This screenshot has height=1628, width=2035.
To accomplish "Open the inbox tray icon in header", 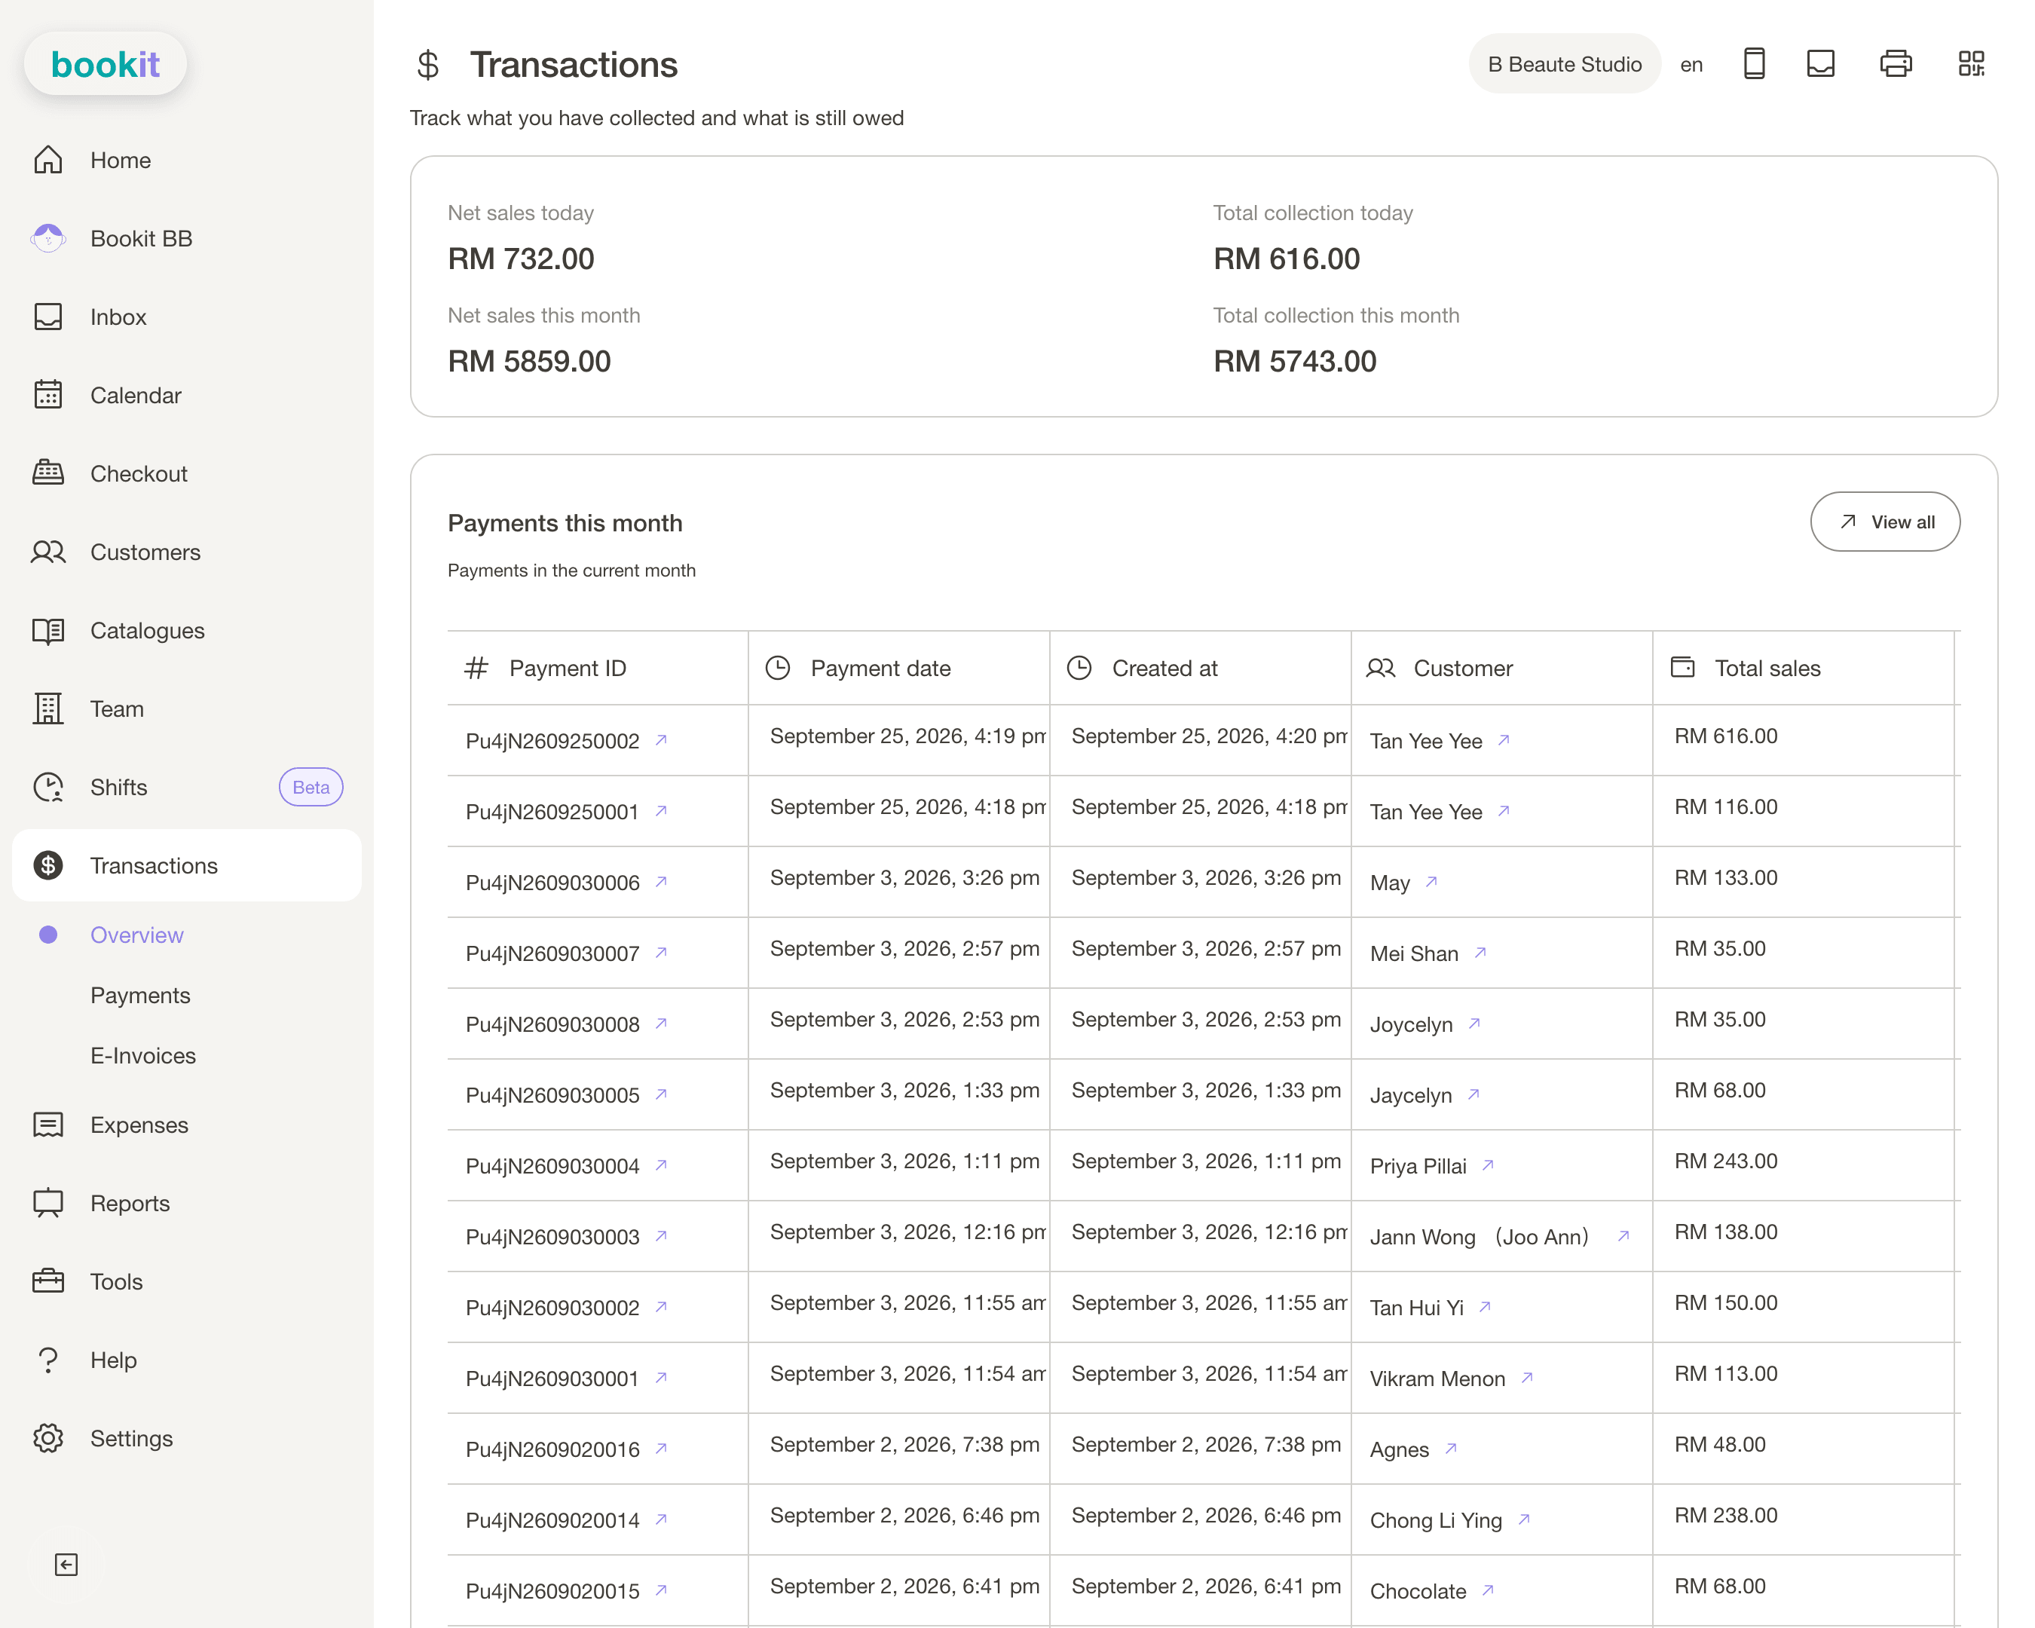I will click(1821, 63).
